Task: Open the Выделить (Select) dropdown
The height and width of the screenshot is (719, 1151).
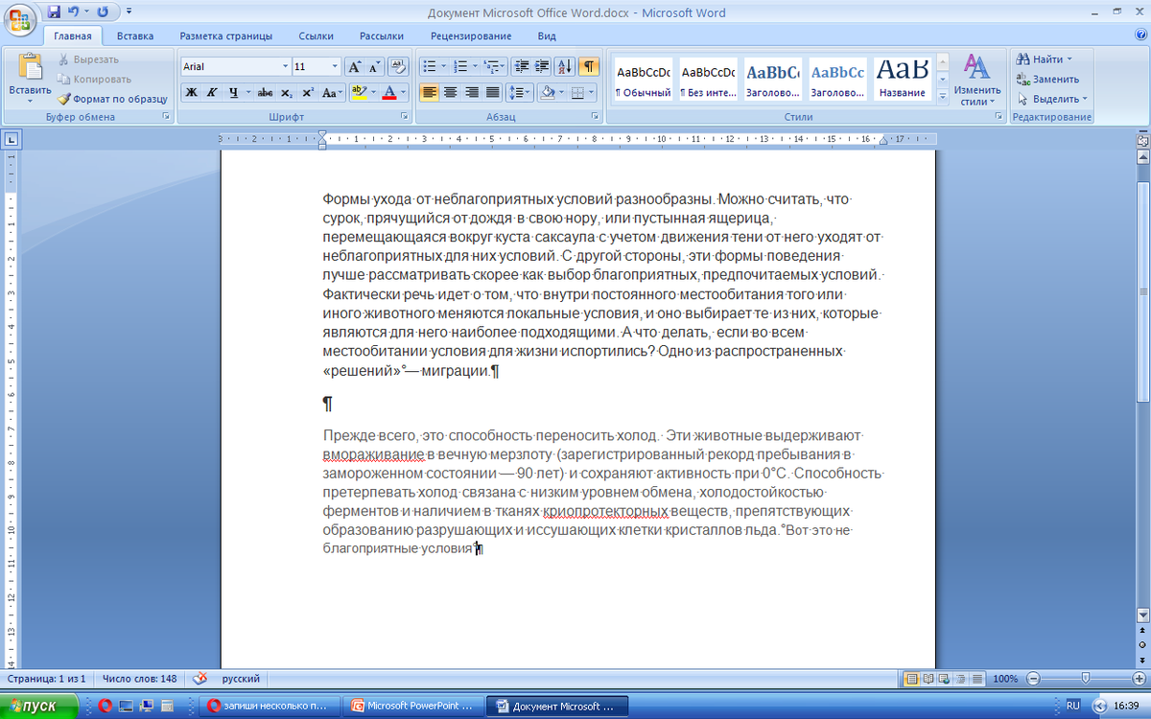Action: pos(1052,98)
